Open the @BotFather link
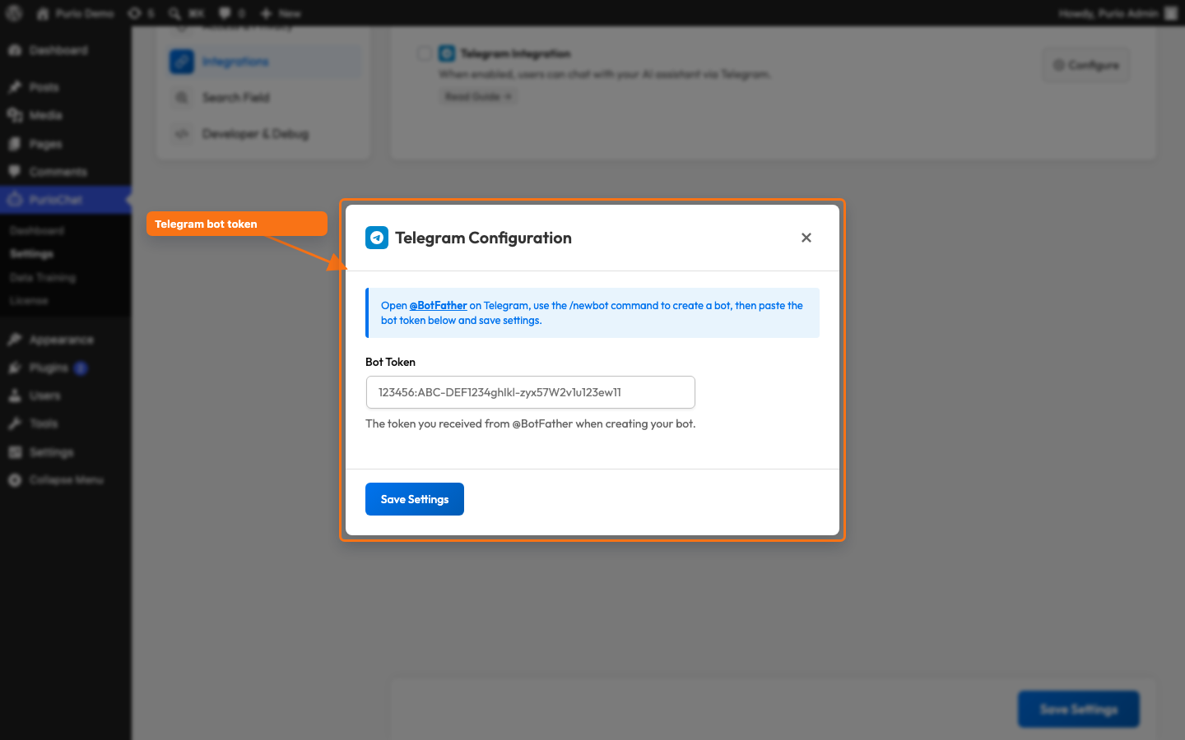 439,305
